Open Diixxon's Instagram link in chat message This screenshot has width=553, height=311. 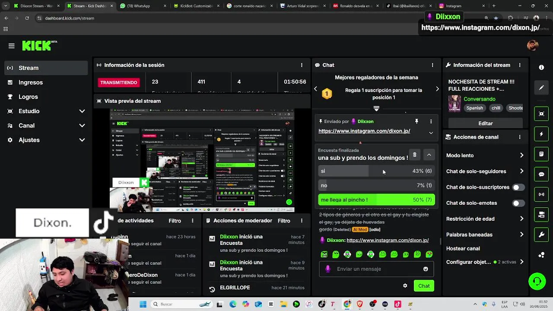click(388, 240)
